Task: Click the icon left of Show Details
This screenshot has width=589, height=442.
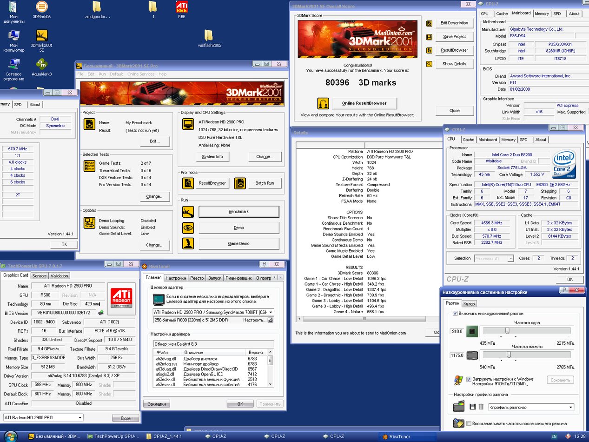Action: [430, 64]
